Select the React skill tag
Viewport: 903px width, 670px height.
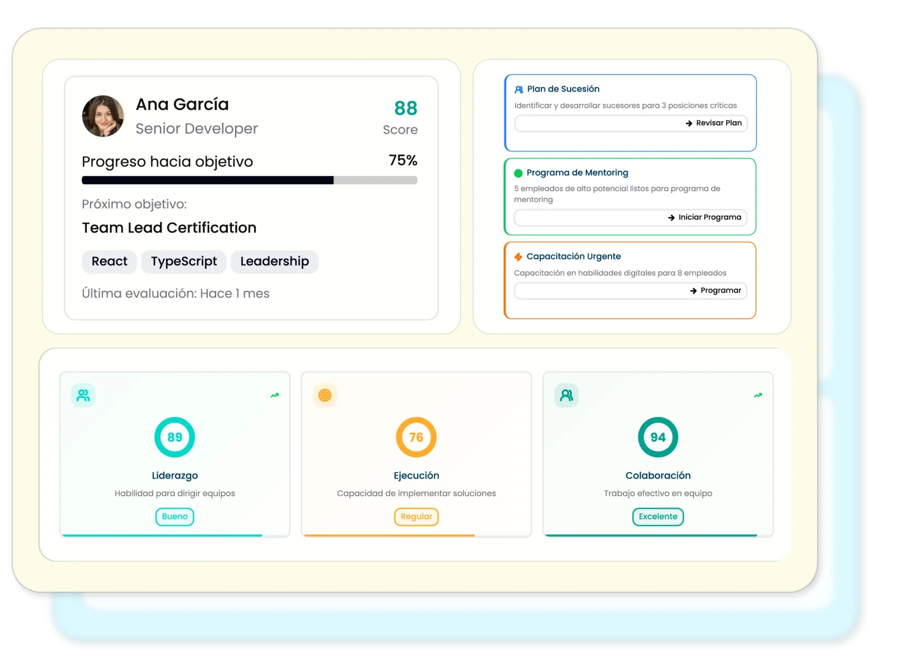point(109,262)
